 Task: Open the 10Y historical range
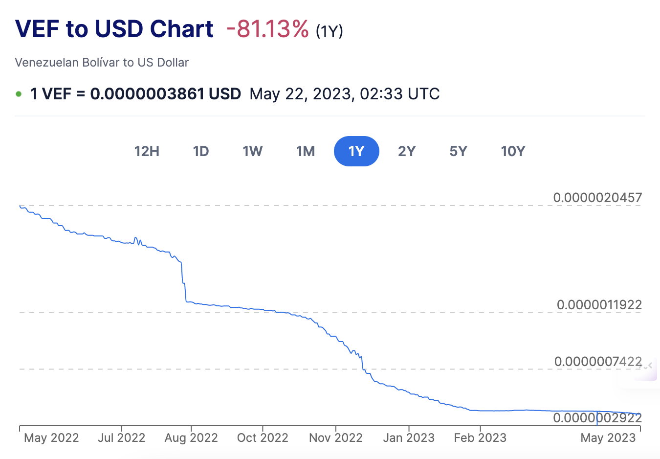click(513, 151)
